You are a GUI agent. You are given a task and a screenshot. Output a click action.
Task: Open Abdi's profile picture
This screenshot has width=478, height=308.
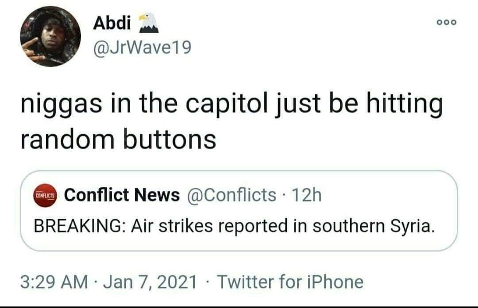(x=50, y=37)
